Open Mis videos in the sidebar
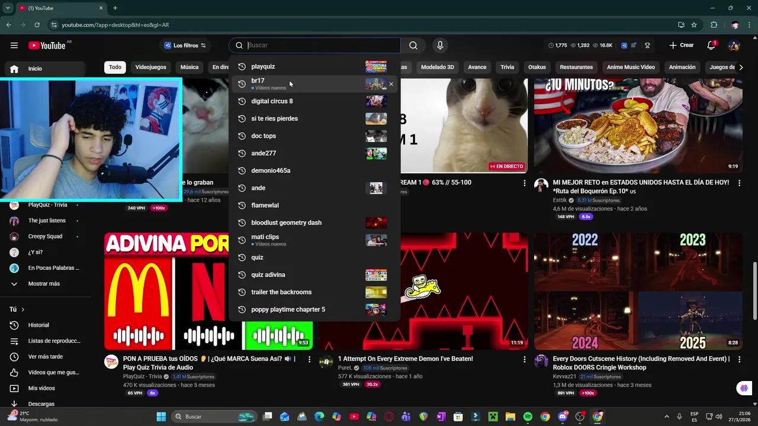Viewport: 758px width, 426px height. coord(44,389)
